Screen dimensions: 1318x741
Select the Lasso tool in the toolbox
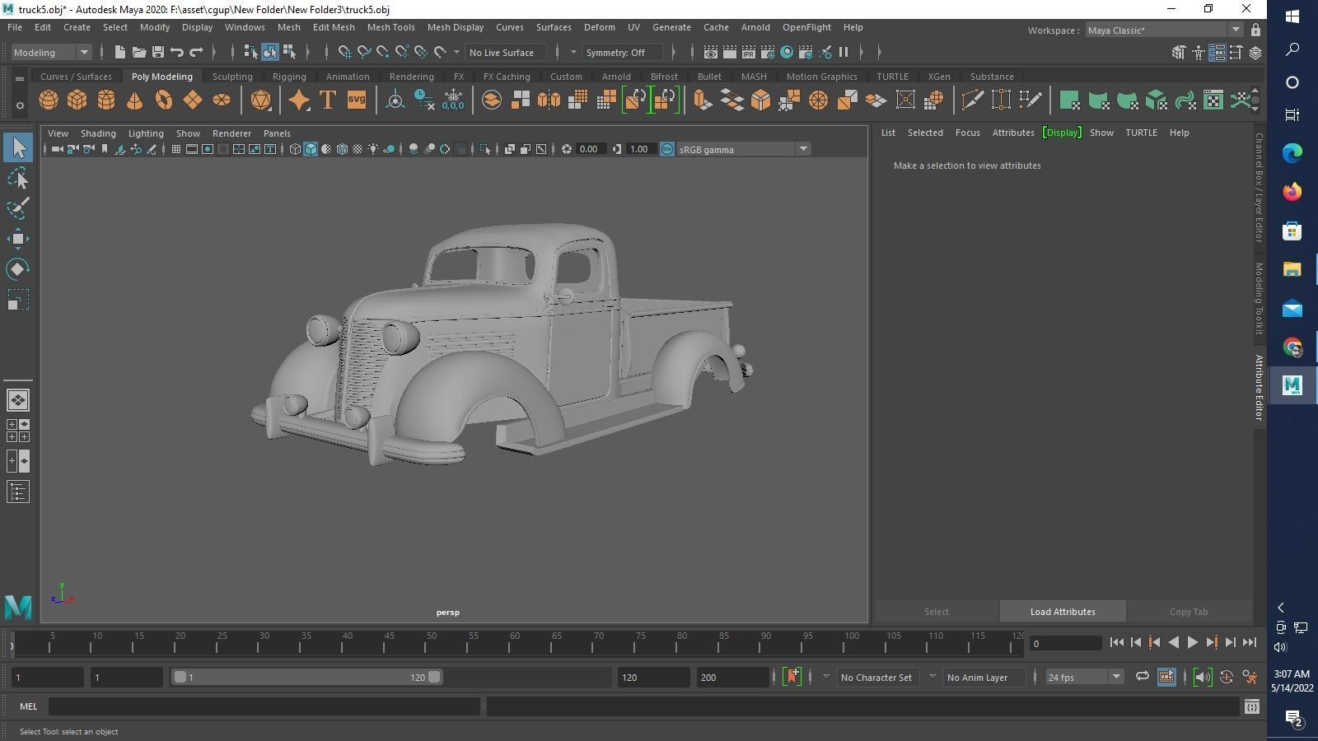pyautogui.click(x=18, y=179)
